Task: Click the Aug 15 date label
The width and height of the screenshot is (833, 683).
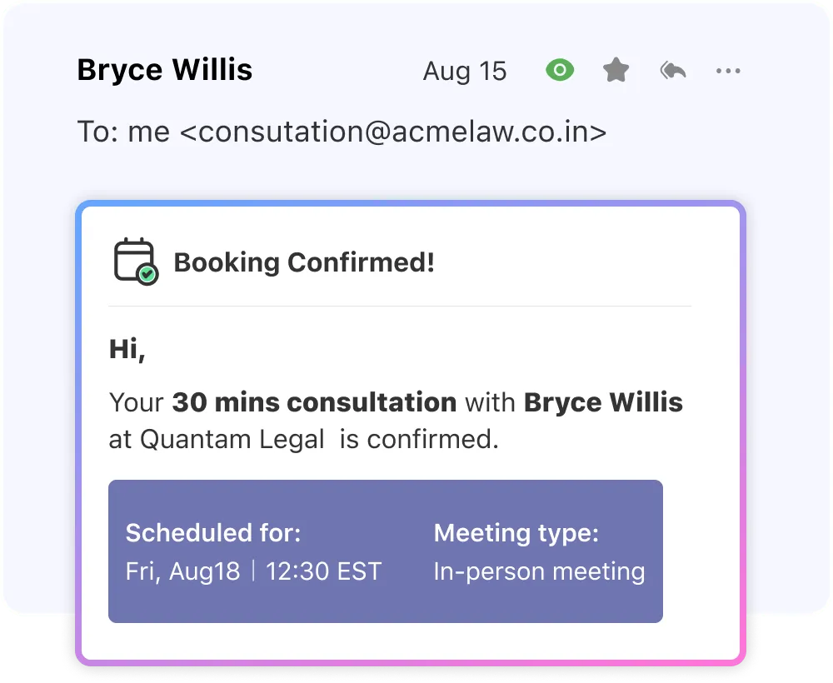Action: [x=465, y=72]
